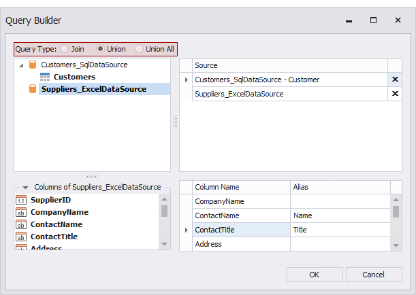The image size is (416, 295).
Task: Remove the Suppliers_ExcelDataSource source row
Action: point(395,94)
